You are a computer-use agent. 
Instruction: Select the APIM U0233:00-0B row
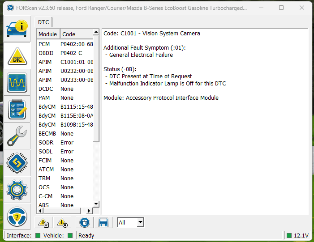[65, 80]
